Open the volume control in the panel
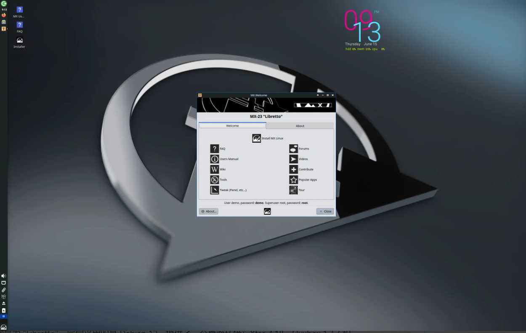Viewport: 526px width, 333px height. 4,276
